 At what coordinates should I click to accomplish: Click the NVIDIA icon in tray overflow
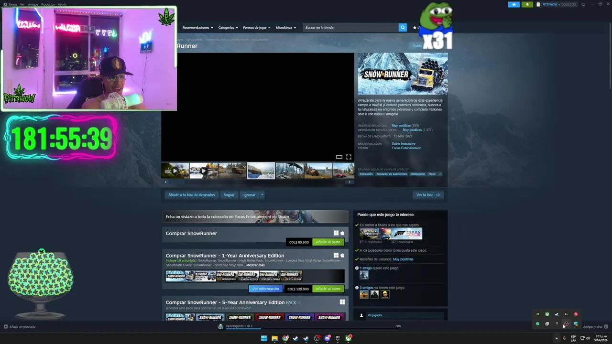pos(537,314)
